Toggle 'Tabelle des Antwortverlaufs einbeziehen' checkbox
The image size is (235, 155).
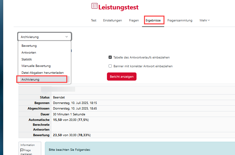[110, 57]
